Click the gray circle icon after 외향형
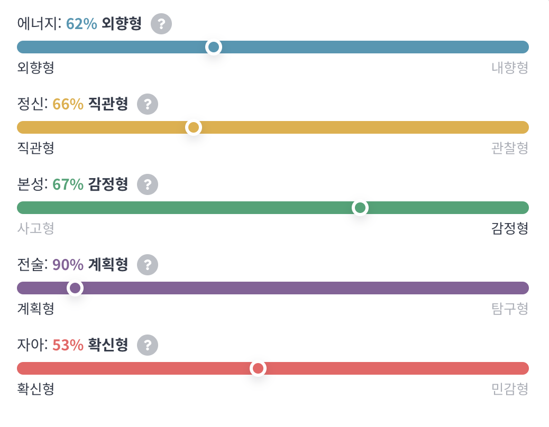 click(x=162, y=23)
